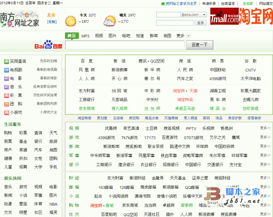Open 铁血军事 in the 军事 row
This screenshot has height=217, width=273.
169,156
